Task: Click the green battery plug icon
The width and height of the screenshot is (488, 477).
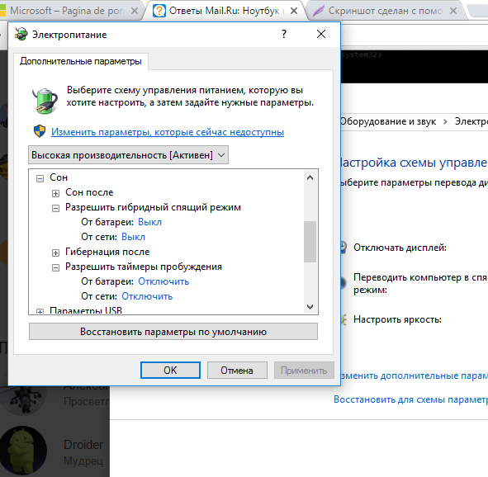Action: coord(45,101)
